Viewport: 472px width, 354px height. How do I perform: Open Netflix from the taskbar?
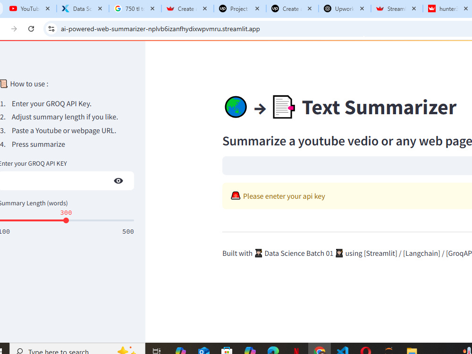(296, 351)
